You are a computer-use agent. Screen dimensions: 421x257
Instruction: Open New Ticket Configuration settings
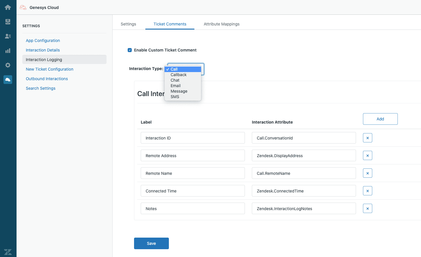click(49, 69)
